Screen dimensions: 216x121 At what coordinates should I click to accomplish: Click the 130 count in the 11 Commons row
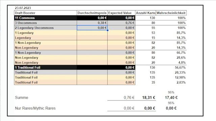pos(152,18)
